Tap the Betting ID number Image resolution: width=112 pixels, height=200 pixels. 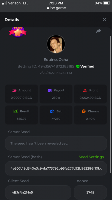click(x=56, y=66)
